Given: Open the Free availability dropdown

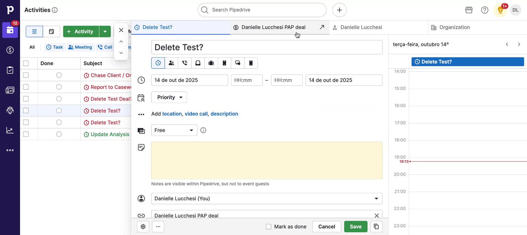Looking at the screenshot, I should [174, 130].
